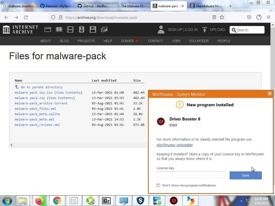Open the Firefox hamburger menu
This screenshot has height=206, width=275.
(269, 17)
